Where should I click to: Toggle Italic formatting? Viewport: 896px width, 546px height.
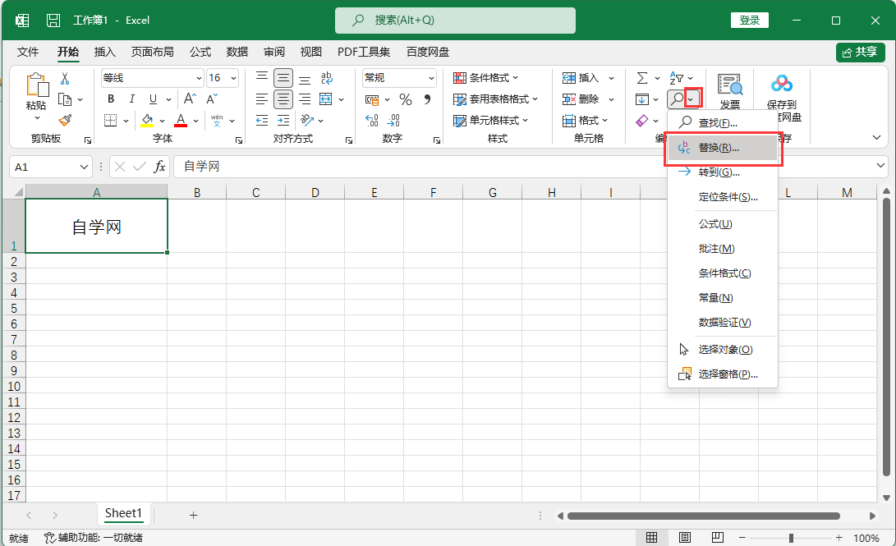pos(132,99)
